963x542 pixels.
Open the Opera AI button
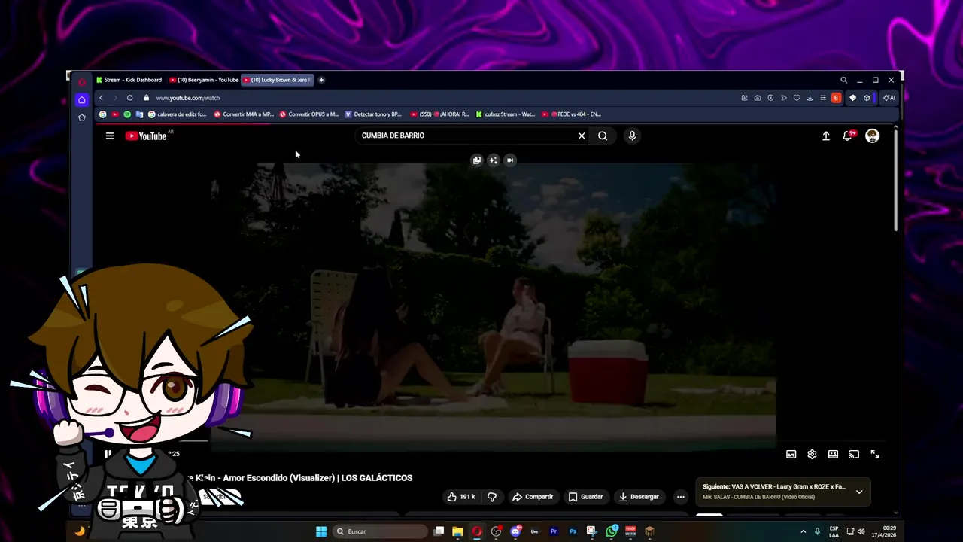[x=889, y=98]
